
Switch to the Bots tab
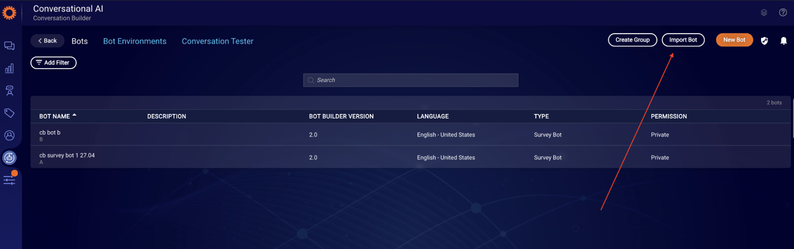79,41
